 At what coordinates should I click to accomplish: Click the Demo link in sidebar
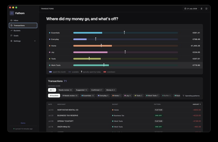(x=23, y=123)
